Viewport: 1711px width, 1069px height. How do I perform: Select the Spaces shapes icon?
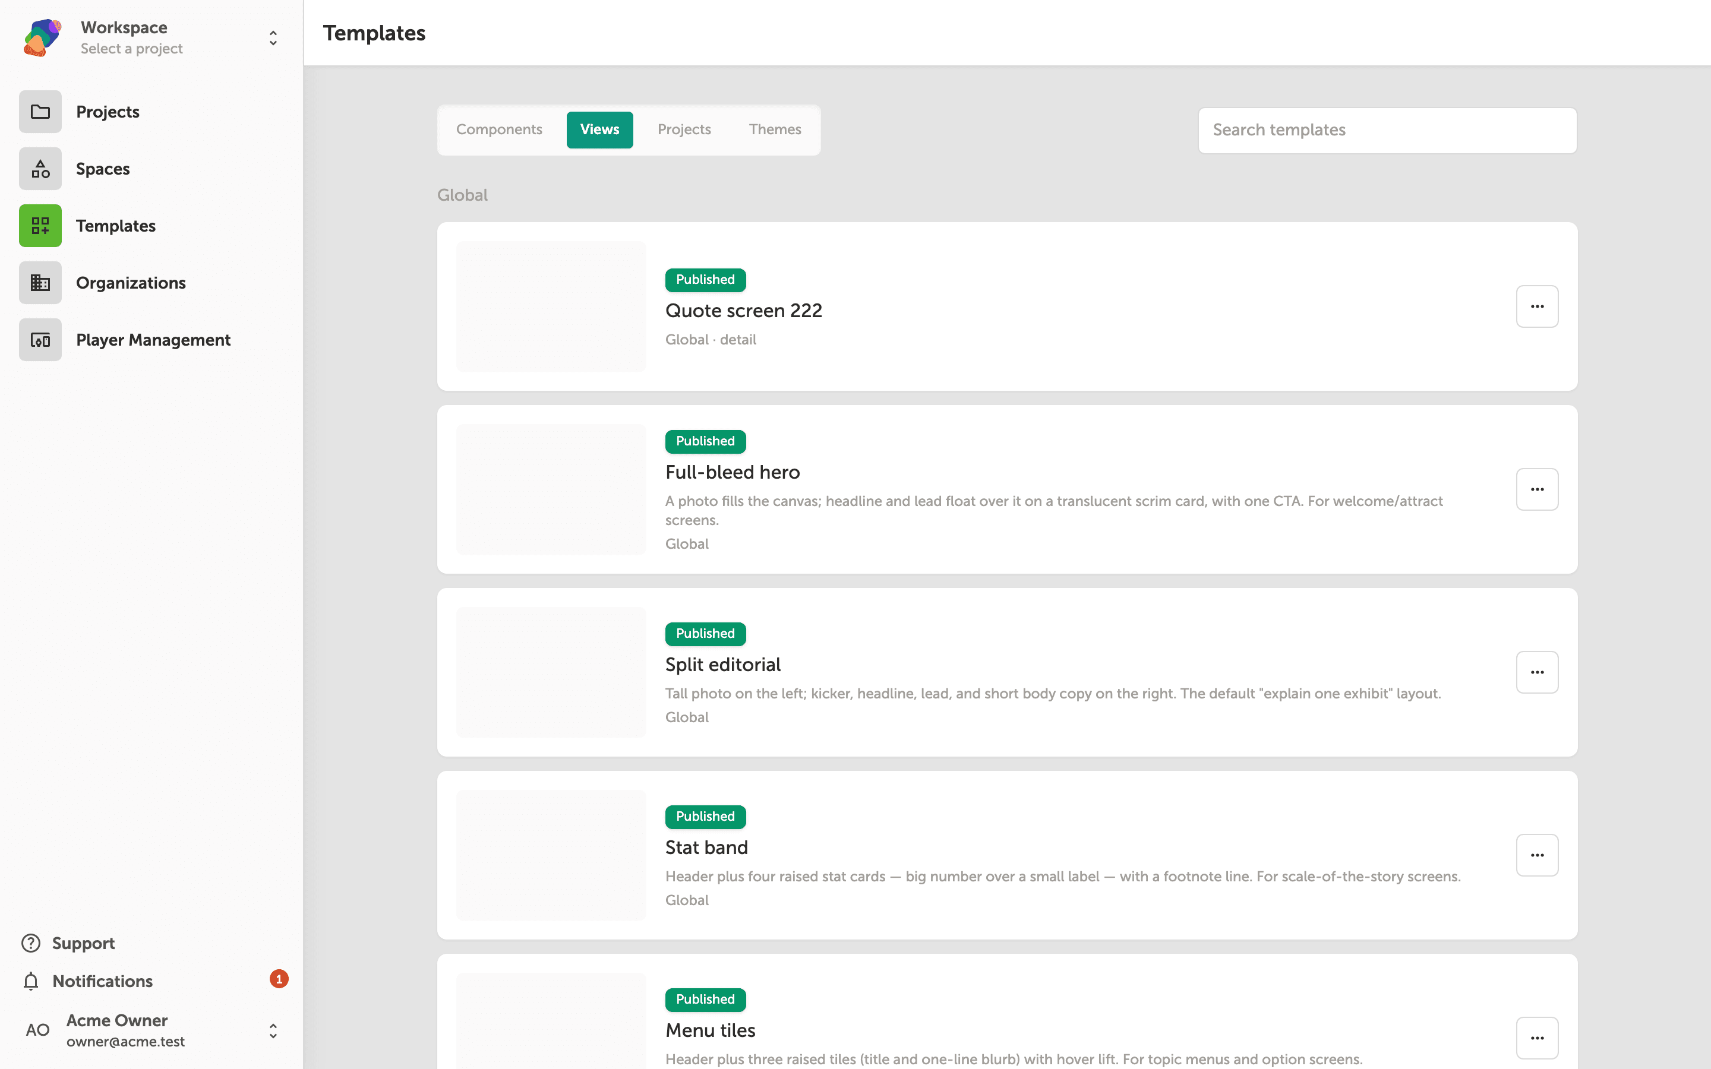pyautogui.click(x=40, y=169)
